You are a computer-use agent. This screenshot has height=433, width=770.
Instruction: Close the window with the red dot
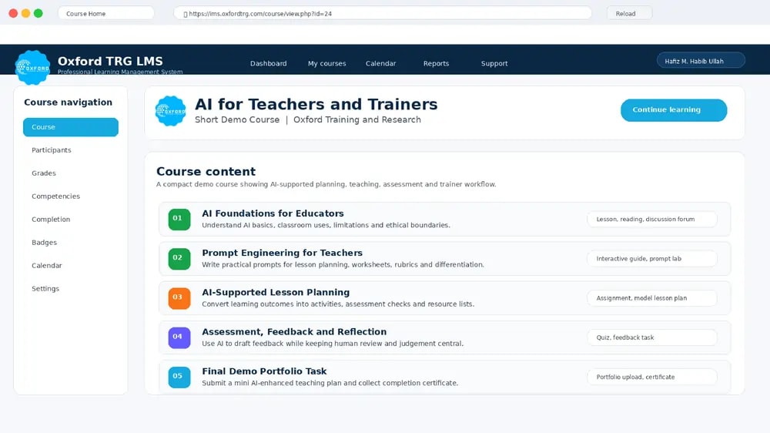pyautogui.click(x=13, y=13)
